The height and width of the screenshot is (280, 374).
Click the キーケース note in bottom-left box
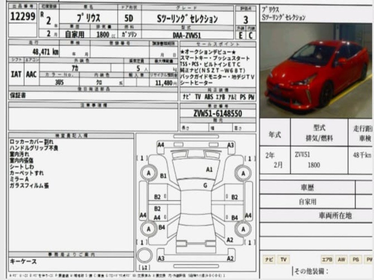[x=23, y=262]
